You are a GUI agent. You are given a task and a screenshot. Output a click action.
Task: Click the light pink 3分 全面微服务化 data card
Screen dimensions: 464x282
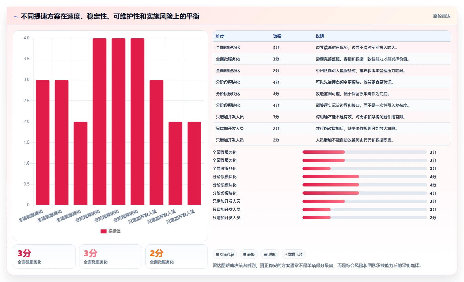pyautogui.click(x=110, y=257)
